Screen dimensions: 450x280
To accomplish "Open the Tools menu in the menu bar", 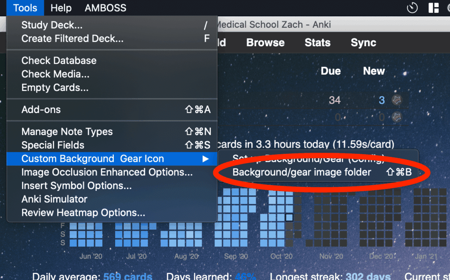I will click(x=25, y=8).
